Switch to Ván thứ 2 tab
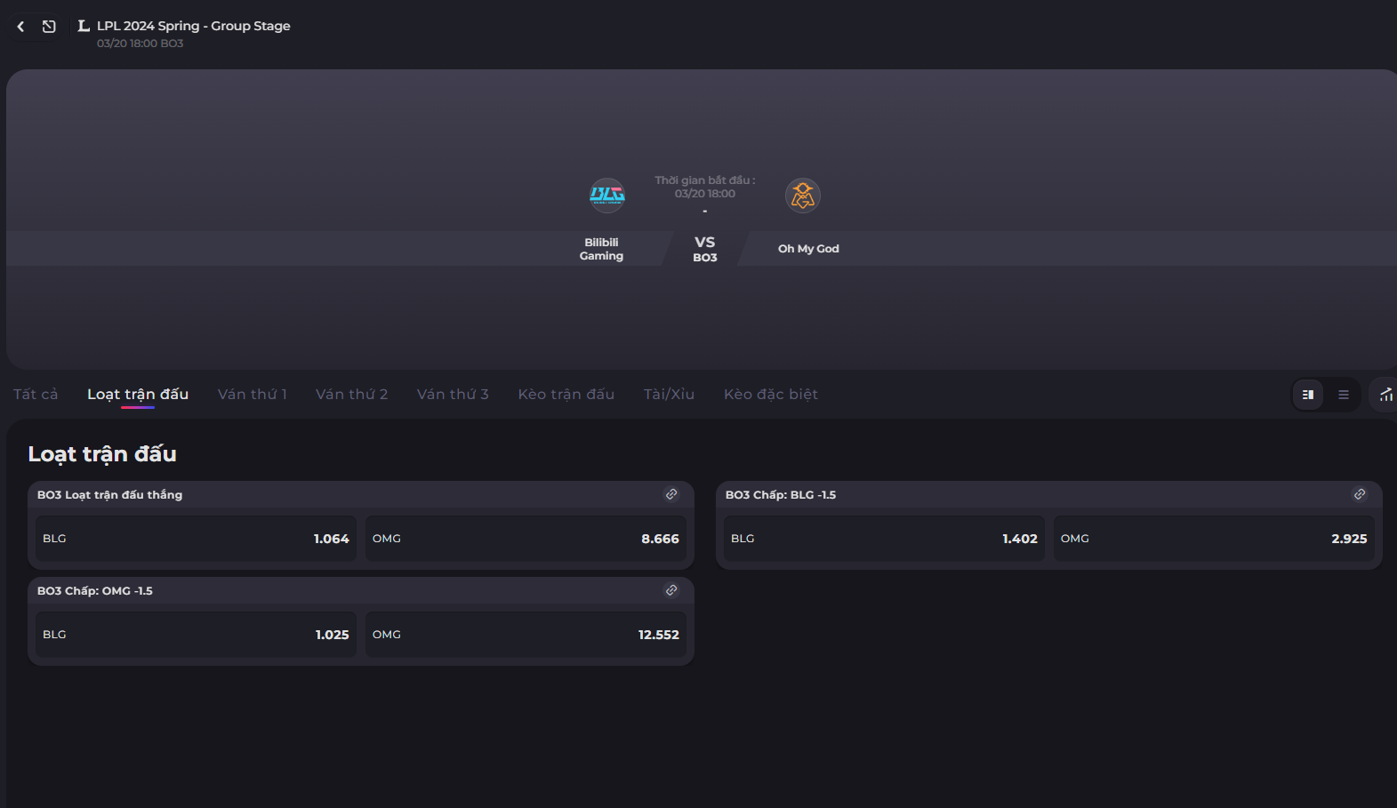The height and width of the screenshot is (808, 1397). [352, 394]
